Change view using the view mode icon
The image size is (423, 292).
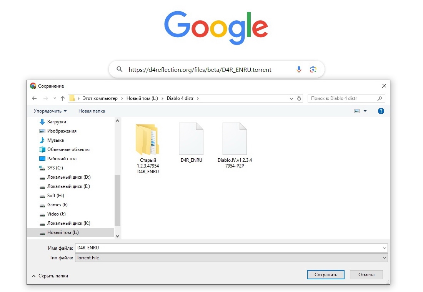pyautogui.click(x=357, y=111)
